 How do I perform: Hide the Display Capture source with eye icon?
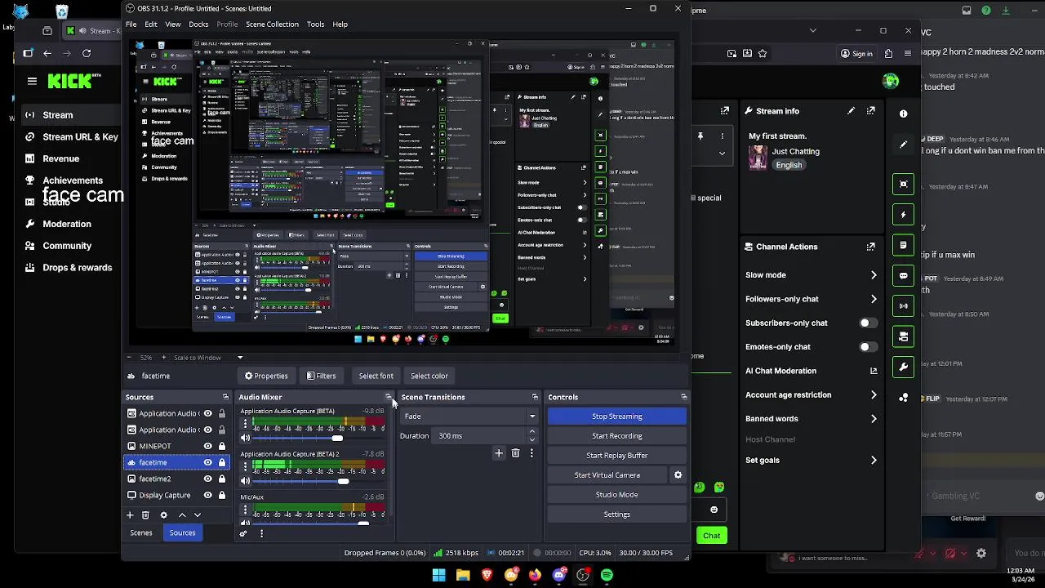207,495
